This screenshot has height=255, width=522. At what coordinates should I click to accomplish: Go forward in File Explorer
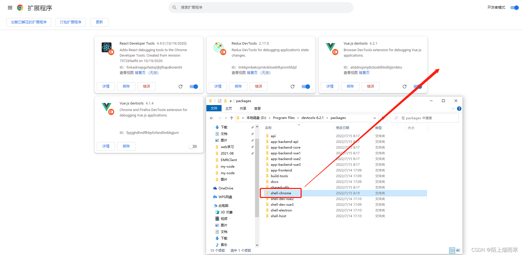point(219,118)
